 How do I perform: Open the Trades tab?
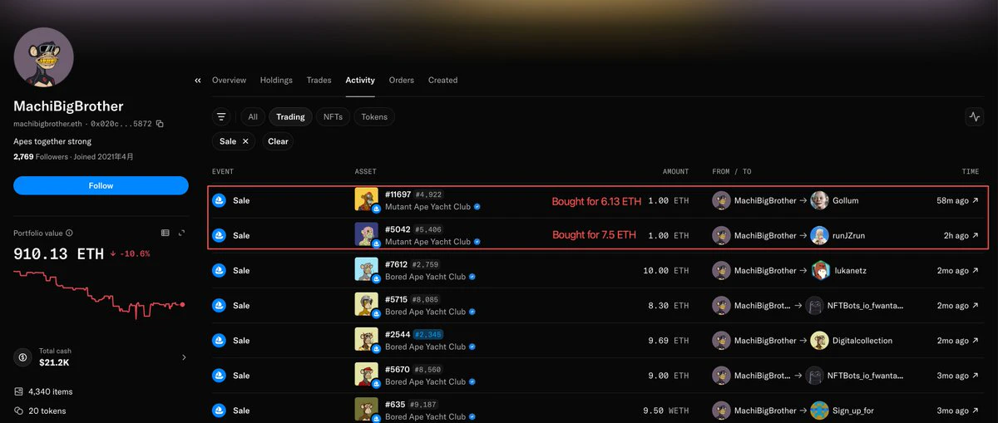pyautogui.click(x=319, y=81)
